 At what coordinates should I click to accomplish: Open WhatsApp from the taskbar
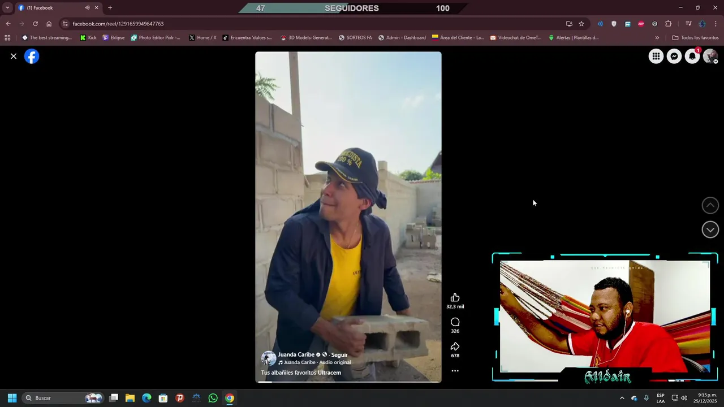213,398
